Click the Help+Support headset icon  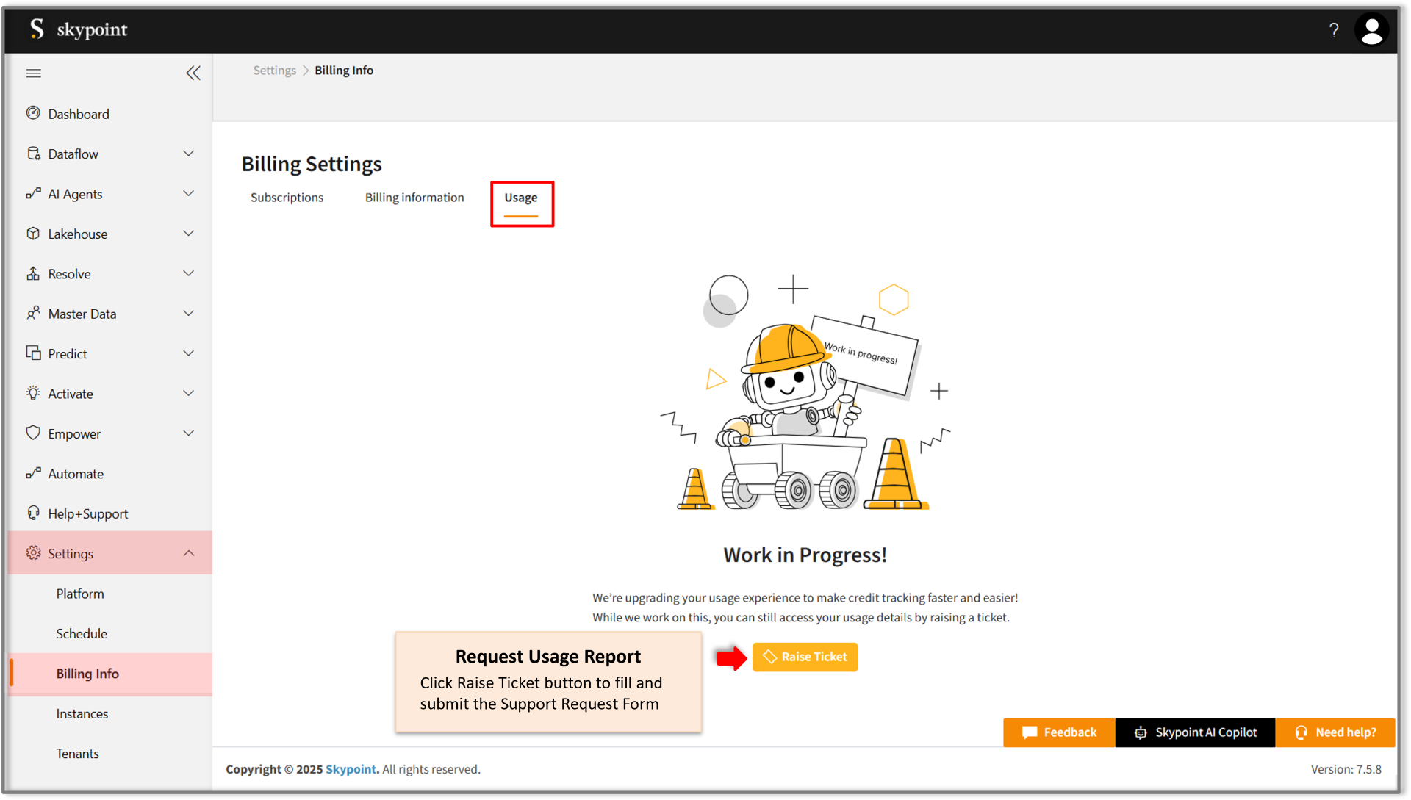coord(33,513)
